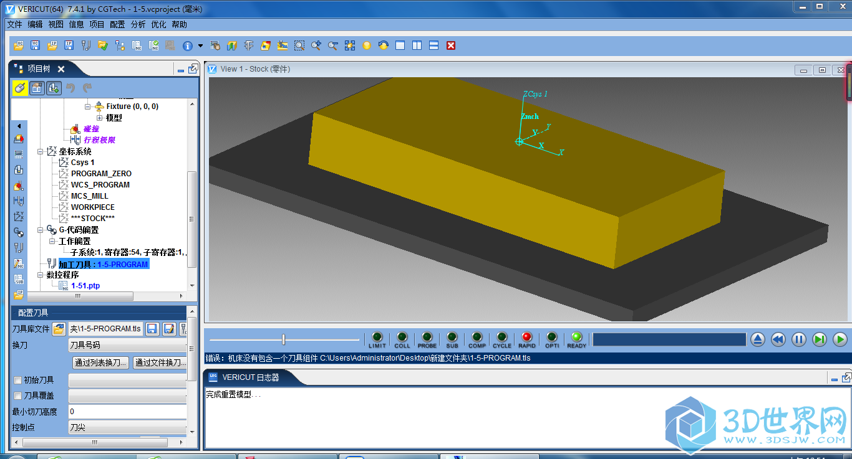The width and height of the screenshot is (852, 459).
Task: Toggle the mouse pick mode icon in project tree
Action: coord(20,88)
